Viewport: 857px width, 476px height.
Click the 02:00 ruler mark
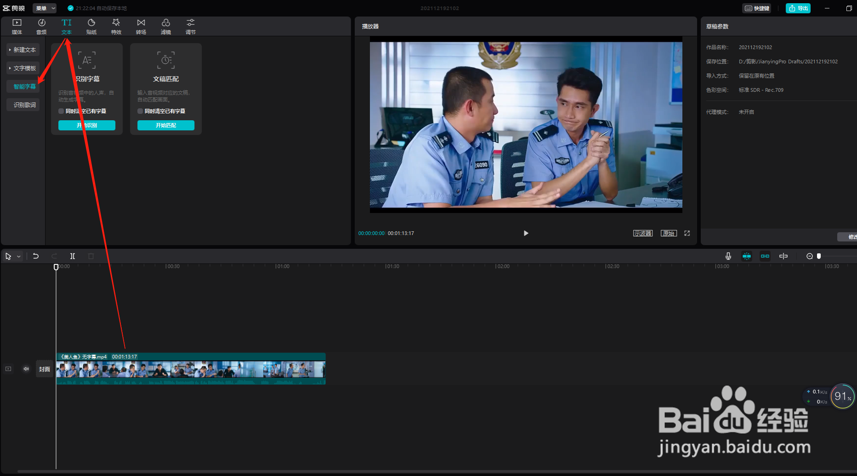click(x=503, y=266)
